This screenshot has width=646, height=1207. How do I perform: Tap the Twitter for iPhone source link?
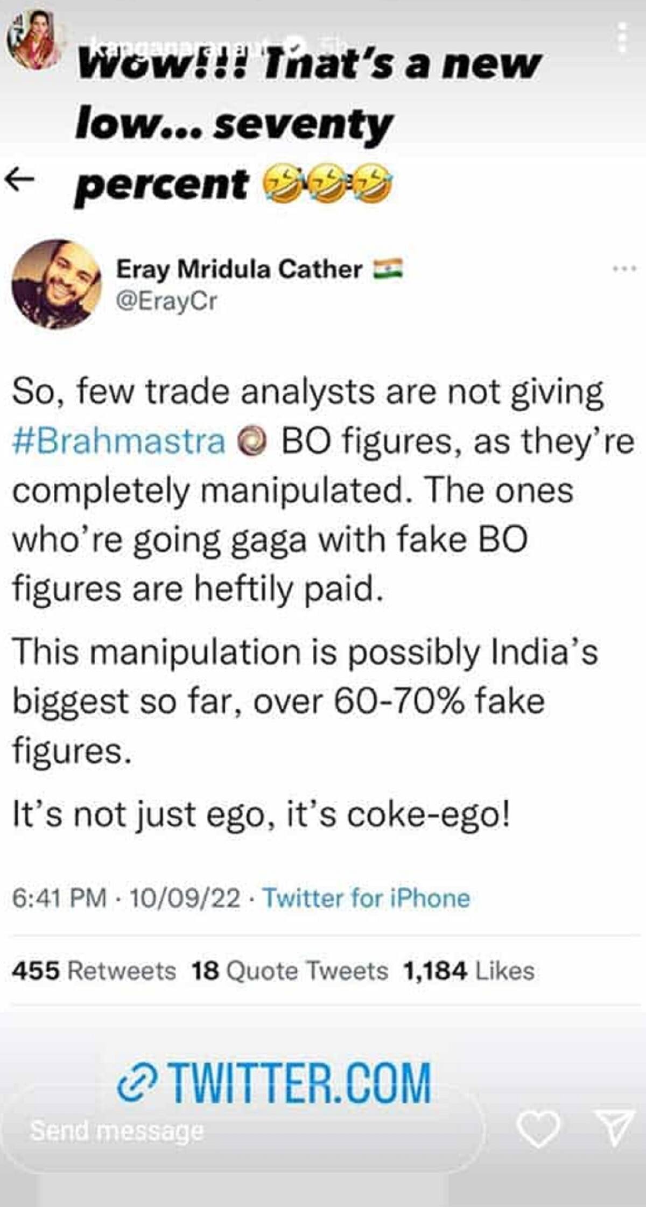[366, 899]
